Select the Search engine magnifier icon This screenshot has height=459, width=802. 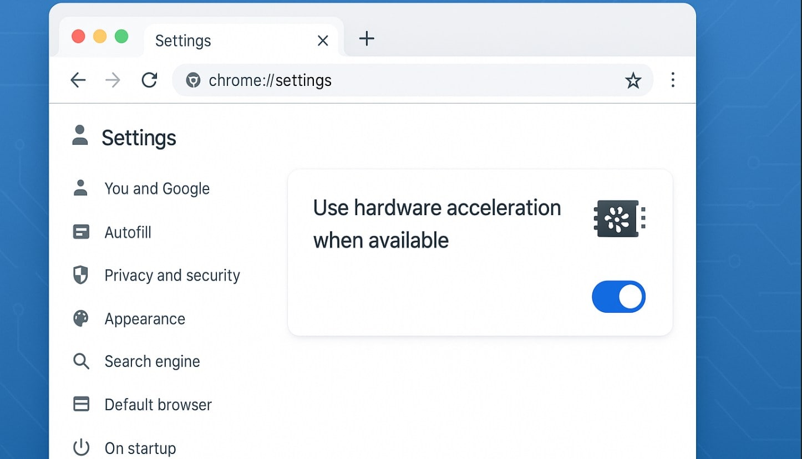(x=81, y=361)
